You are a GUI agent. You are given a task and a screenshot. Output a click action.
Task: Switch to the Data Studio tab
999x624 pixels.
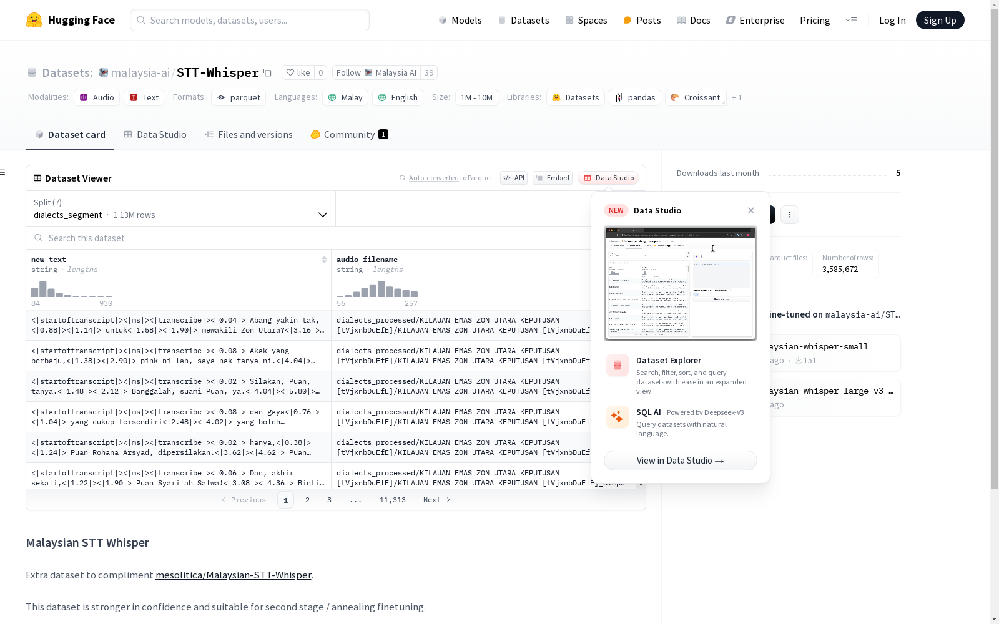155,135
